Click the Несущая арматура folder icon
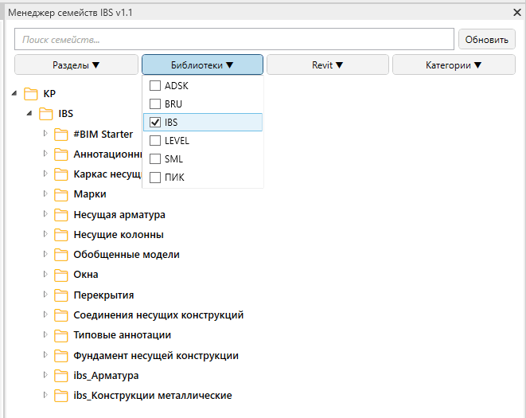Image resolution: width=526 pixels, height=418 pixels. 61,215
